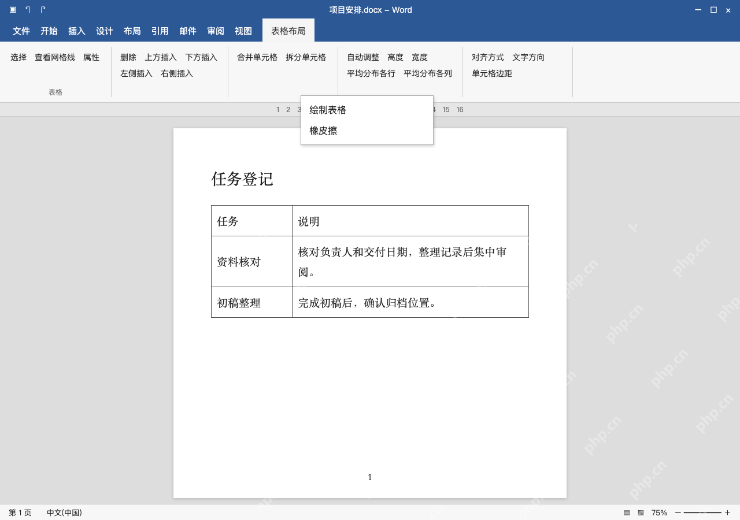The image size is (740, 520).
Task: Select the 邮件 tab
Action: pos(188,31)
